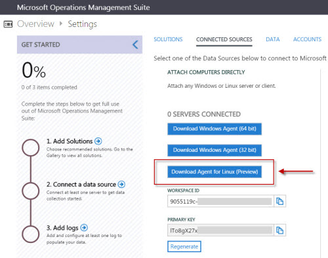
Task: Collapse the Get Started panel chevron
Action: (x=135, y=45)
